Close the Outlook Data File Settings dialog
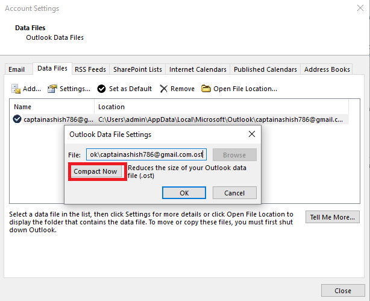The height and width of the screenshot is (301, 370). (x=252, y=134)
